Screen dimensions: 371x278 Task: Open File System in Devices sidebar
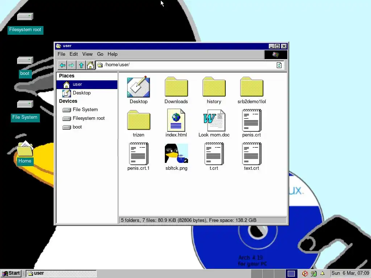point(87,110)
